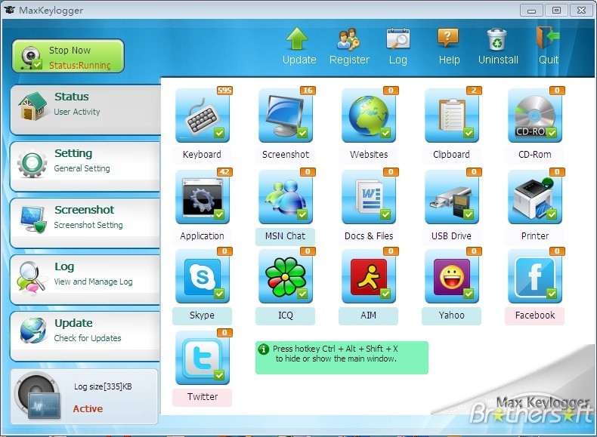Toggle the Facebook tile green checkmark
This screenshot has width=597, height=437.
[552, 294]
